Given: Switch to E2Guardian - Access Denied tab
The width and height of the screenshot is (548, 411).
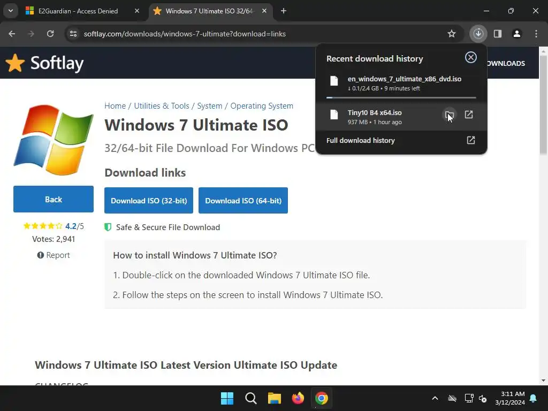Looking at the screenshot, I should 78,11.
